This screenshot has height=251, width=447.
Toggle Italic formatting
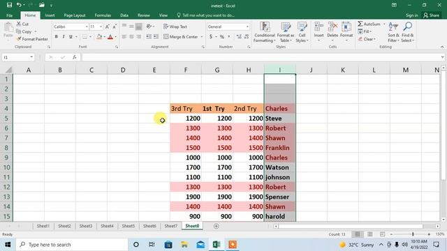click(64, 37)
